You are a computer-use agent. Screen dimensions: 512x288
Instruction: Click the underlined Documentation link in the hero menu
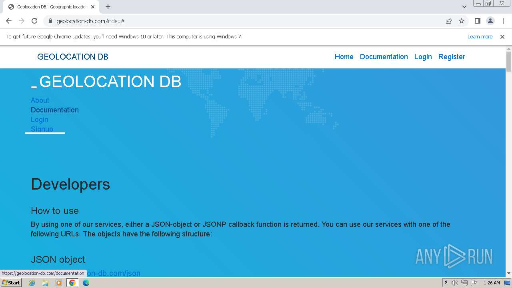click(x=55, y=110)
